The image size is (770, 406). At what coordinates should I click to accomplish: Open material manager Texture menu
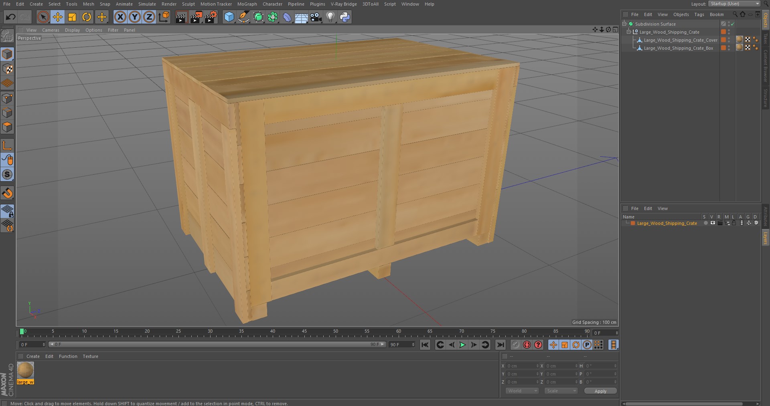pyautogui.click(x=90, y=356)
